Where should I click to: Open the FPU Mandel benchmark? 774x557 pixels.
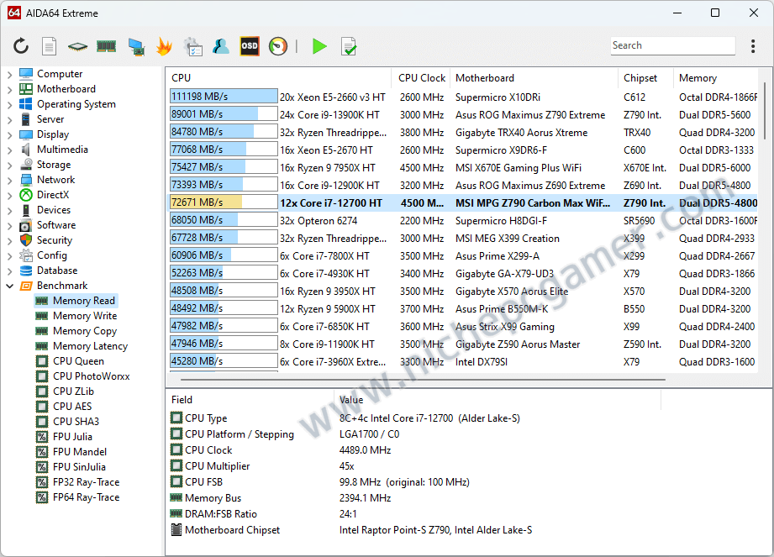pyautogui.click(x=80, y=452)
